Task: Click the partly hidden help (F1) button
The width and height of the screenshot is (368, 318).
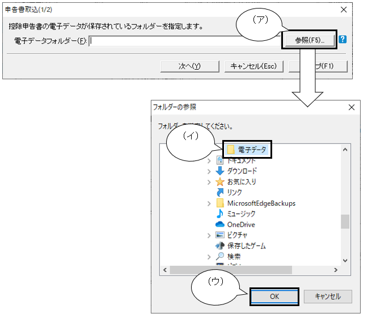Action: click(318, 66)
